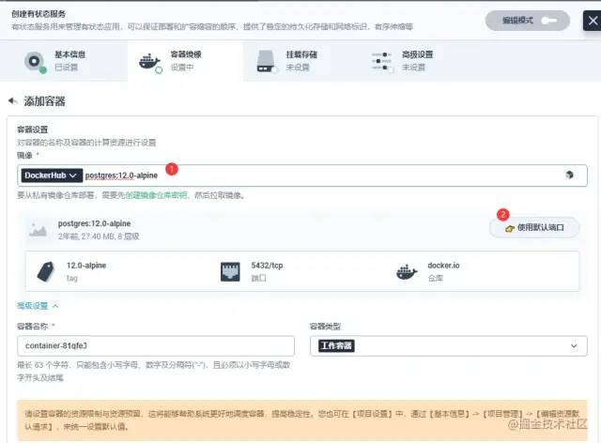Screen dimensions: 601x443
Task: Click the 5432/tcp port icon
Action: 230,271
